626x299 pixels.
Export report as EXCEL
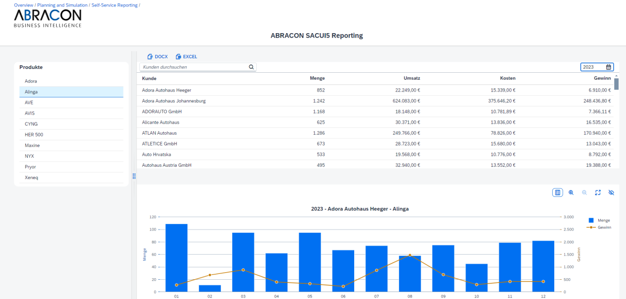[186, 57]
